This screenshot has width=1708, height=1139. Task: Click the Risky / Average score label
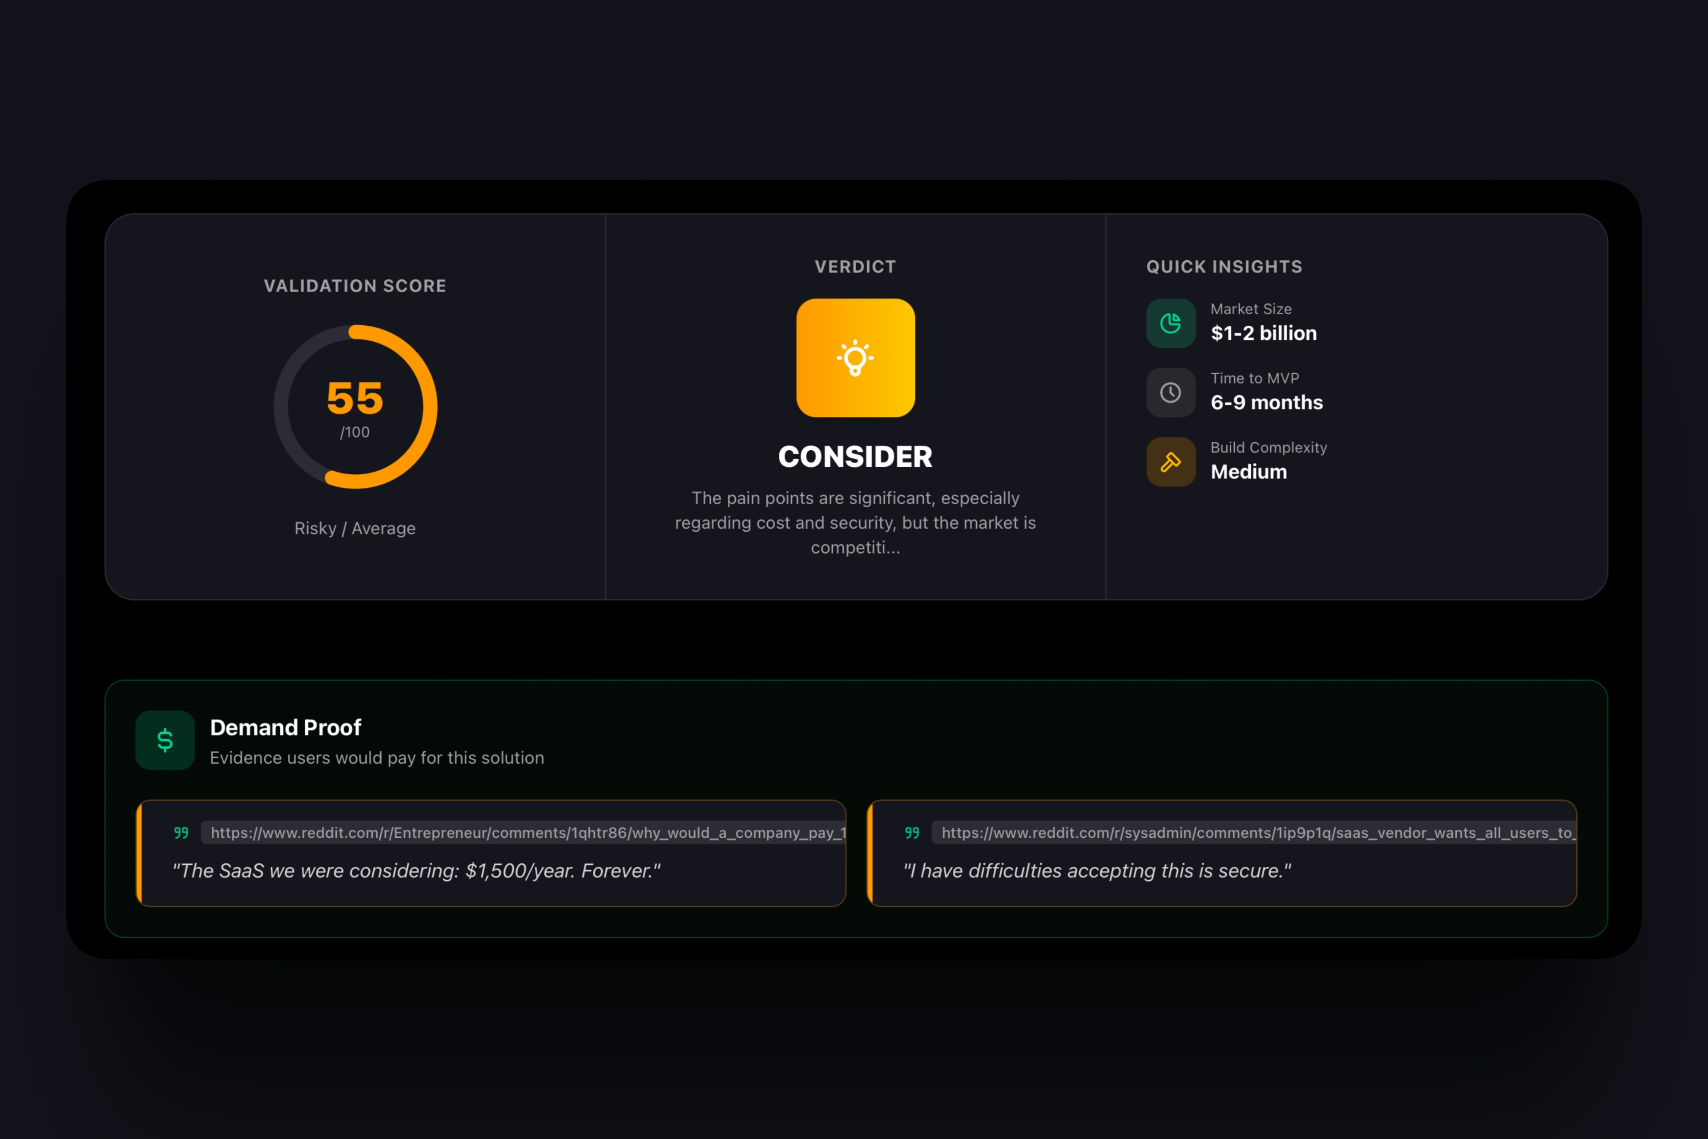[x=354, y=528]
